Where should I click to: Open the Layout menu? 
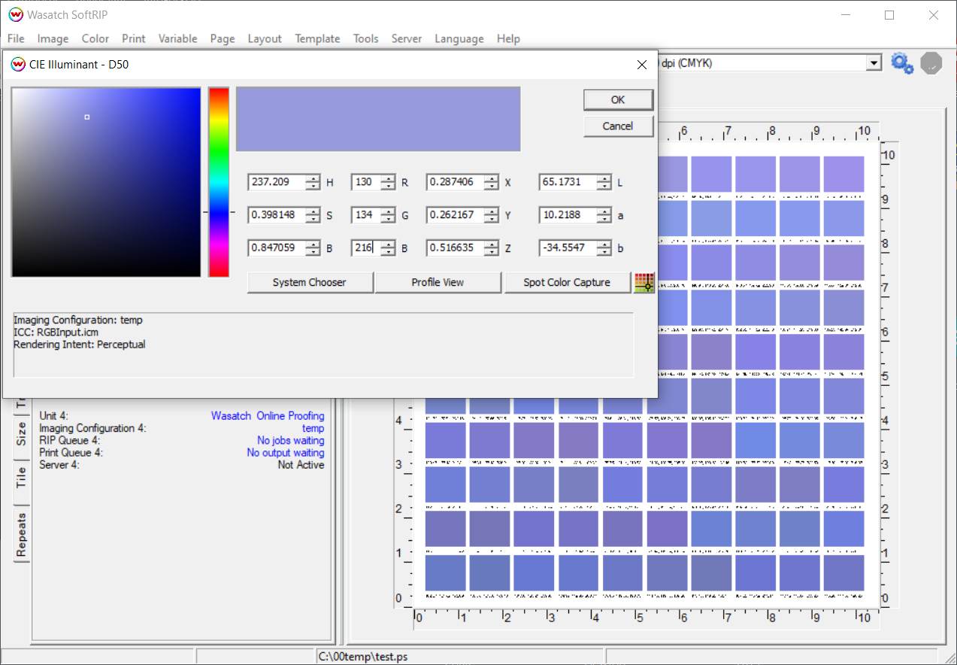265,38
